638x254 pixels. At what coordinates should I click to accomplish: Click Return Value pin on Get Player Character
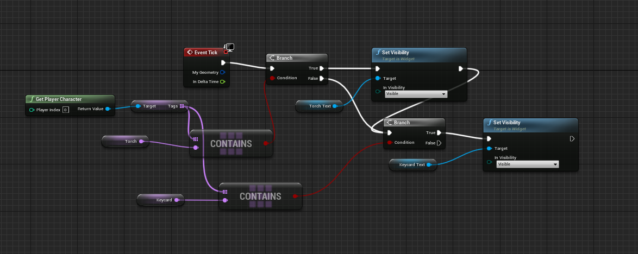tap(107, 109)
